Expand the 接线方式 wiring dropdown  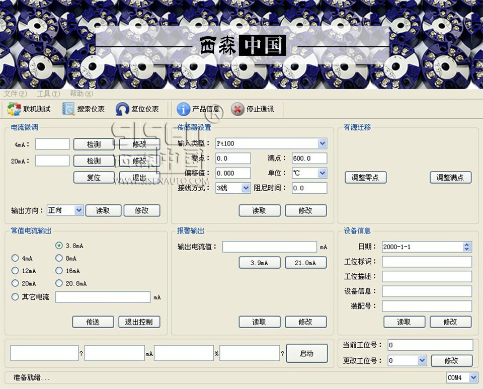(246, 188)
